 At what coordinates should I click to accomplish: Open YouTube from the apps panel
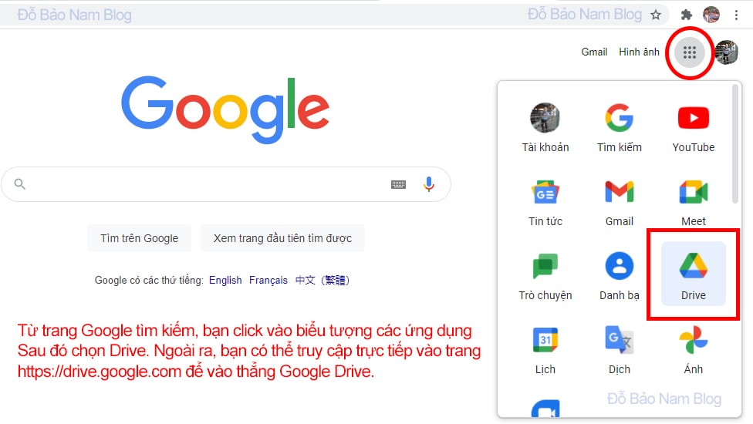[x=693, y=127]
